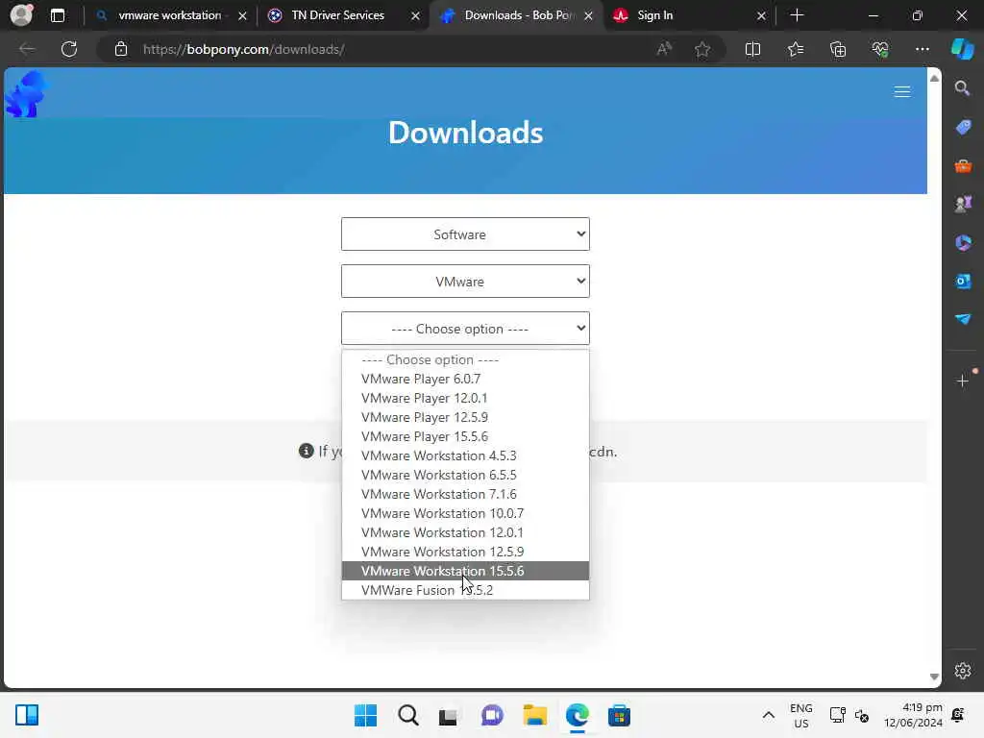Open sidebar settings gear icon
The image size is (984, 738).
[963, 671]
